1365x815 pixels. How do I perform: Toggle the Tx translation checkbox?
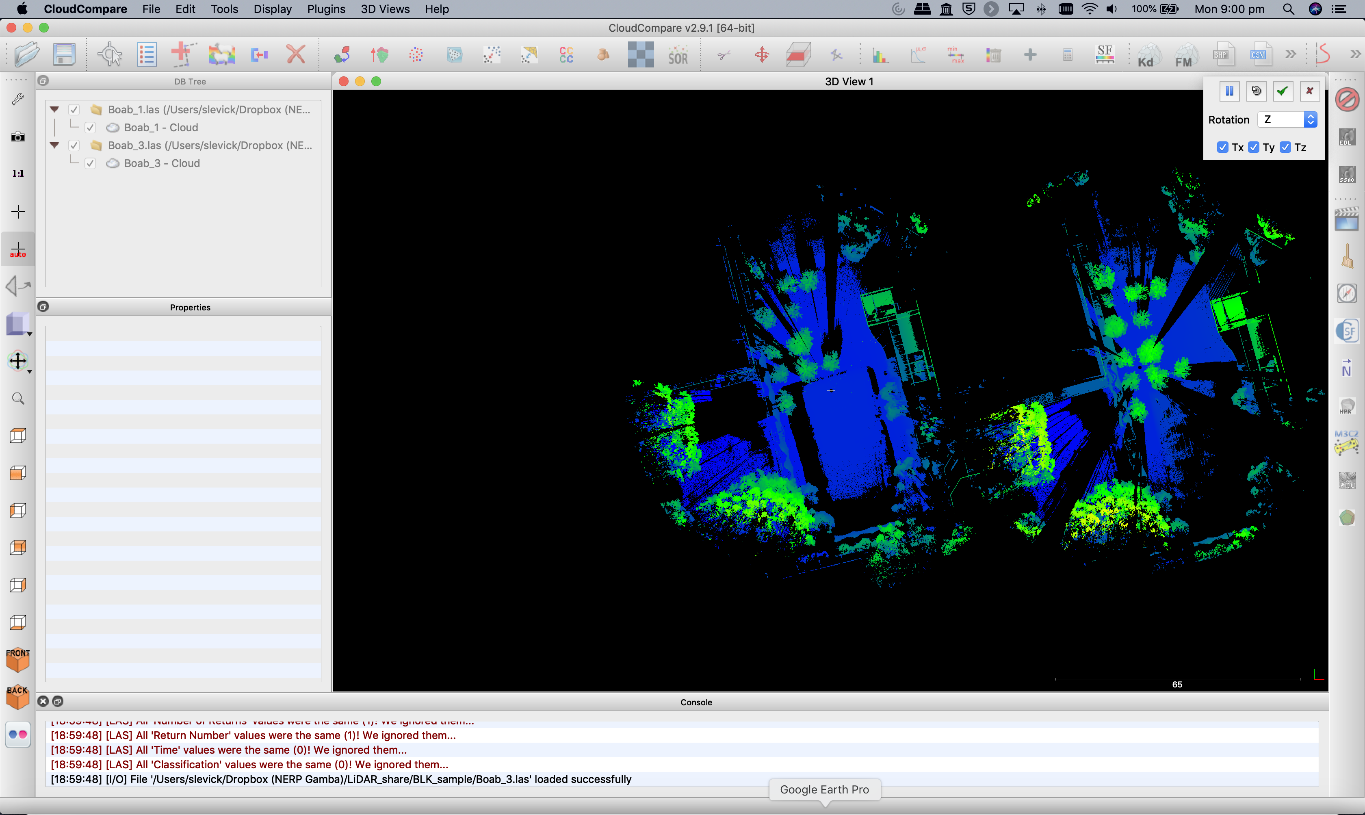[x=1222, y=147]
